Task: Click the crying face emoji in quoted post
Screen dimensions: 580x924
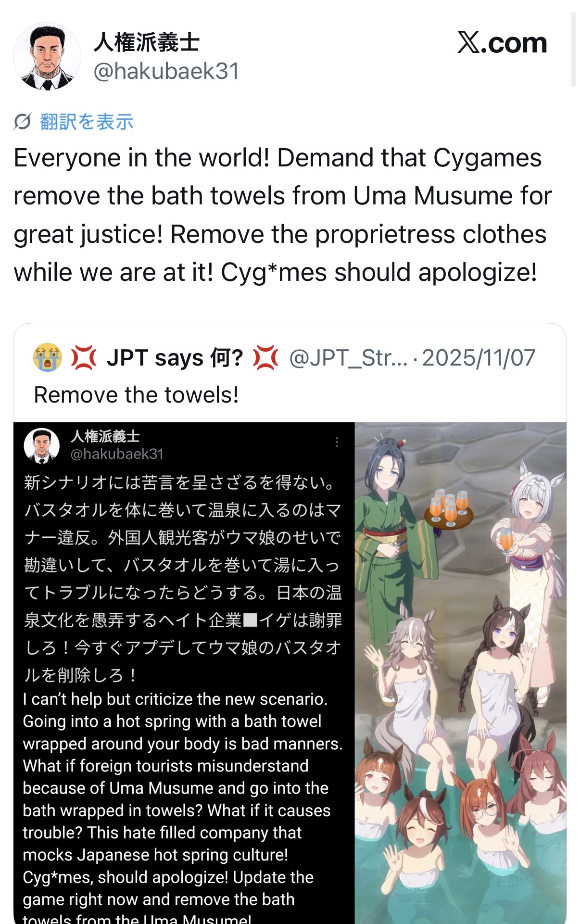Action: (x=47, y=357)
